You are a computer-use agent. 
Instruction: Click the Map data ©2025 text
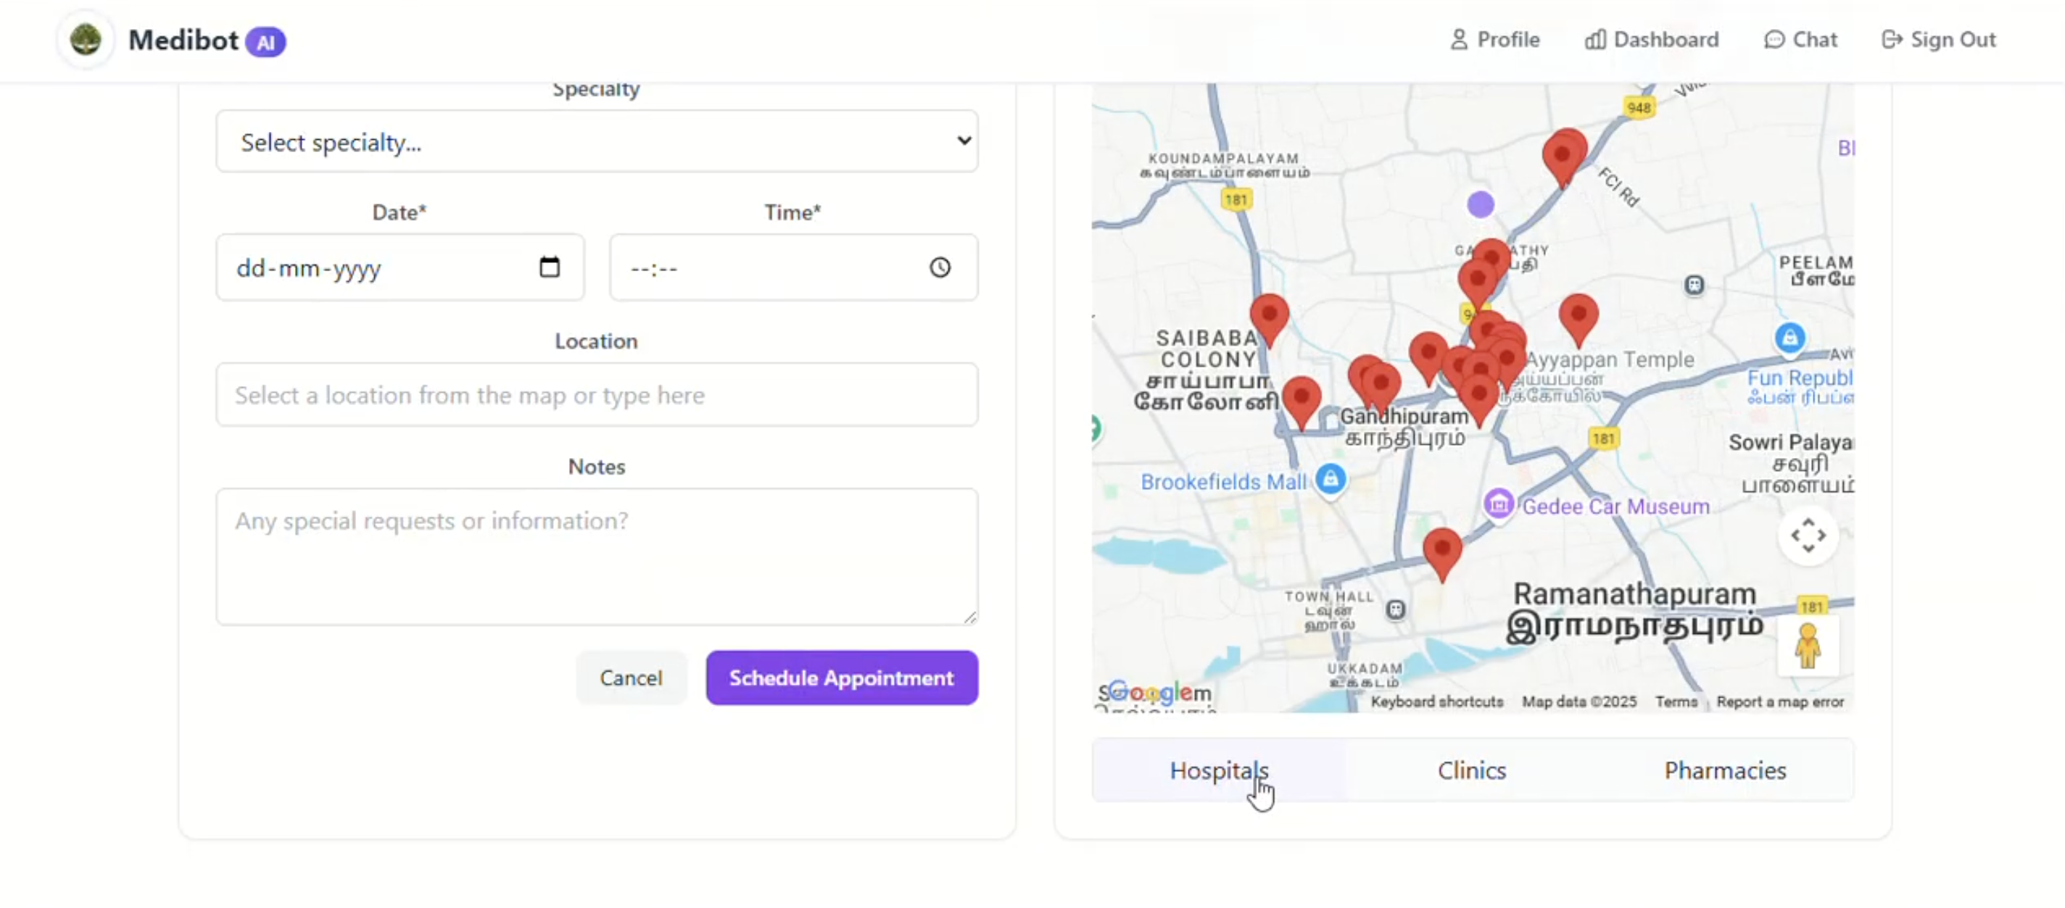(x=1578, y=702)
